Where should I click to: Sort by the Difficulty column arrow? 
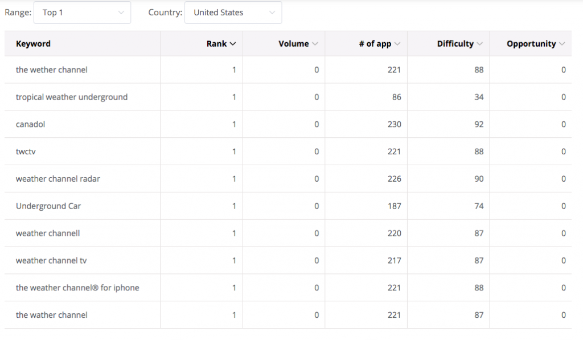480,44
